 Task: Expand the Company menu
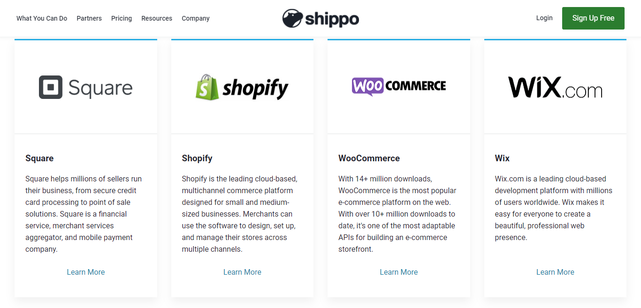[x=196, y=18]
